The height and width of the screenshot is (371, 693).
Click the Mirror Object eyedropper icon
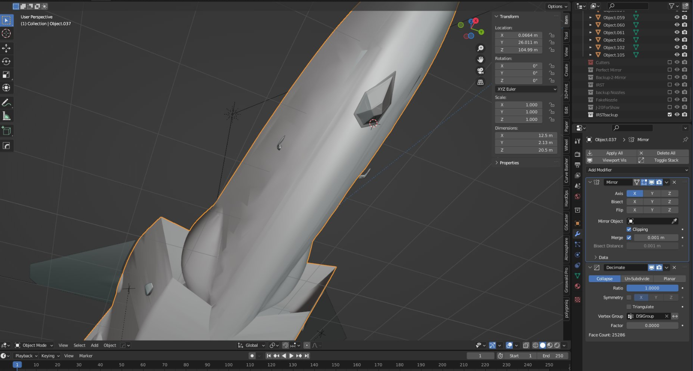[675, 221]
